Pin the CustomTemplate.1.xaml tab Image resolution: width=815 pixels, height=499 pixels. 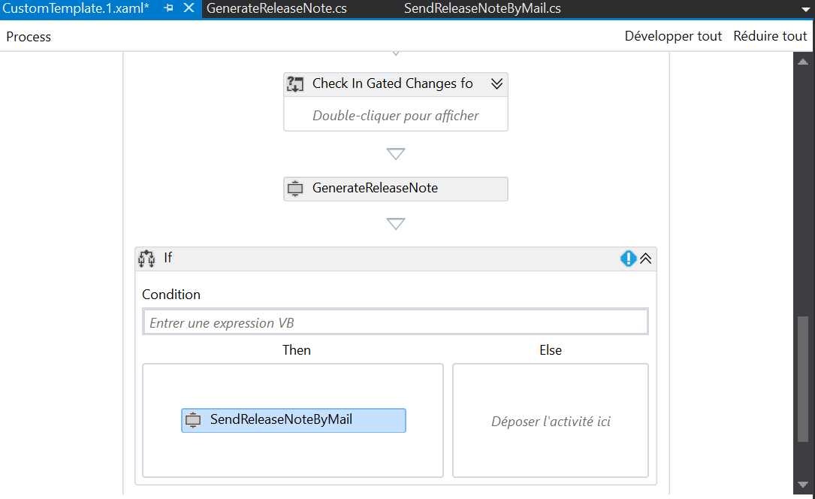click(168, 8)
